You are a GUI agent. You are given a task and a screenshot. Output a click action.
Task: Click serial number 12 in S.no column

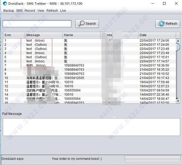[6, 86]
